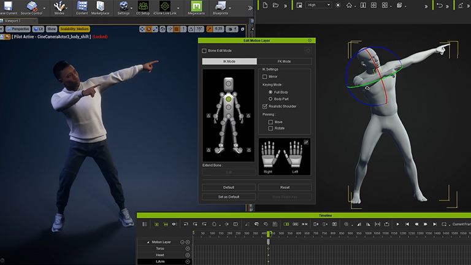
Task: Switch to FK Mode tab
Action: click(284, 61)
